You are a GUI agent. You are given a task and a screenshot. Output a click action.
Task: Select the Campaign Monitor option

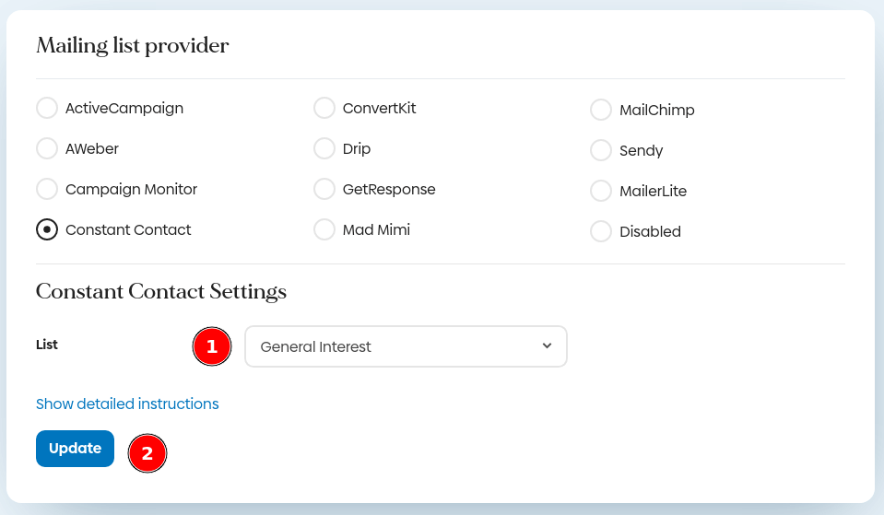coord(47,190)
